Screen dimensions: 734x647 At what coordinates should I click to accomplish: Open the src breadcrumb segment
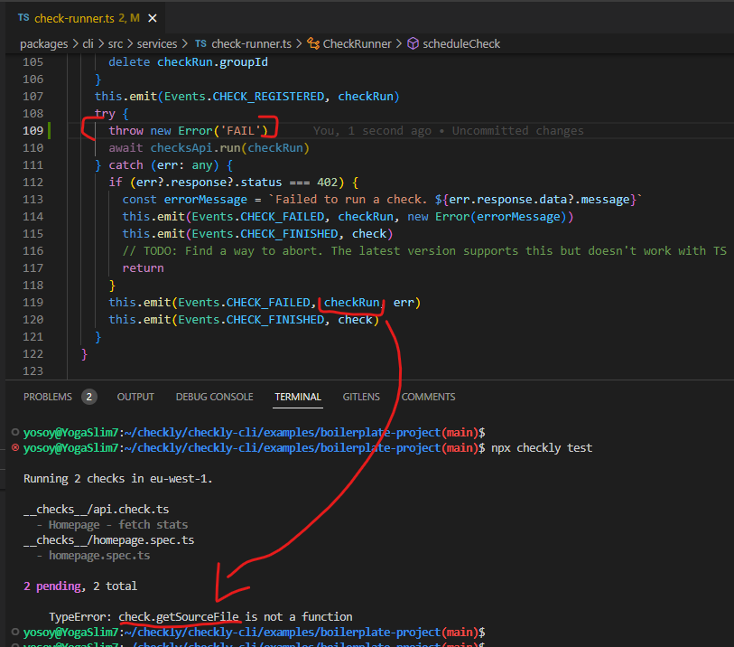pyautogui.click(x=116, y=44)
